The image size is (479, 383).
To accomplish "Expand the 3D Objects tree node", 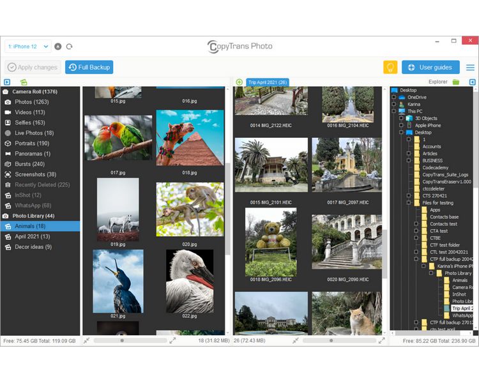I will [402, 118].
